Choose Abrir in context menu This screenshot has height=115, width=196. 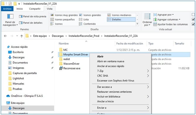(x=121, y=56)
